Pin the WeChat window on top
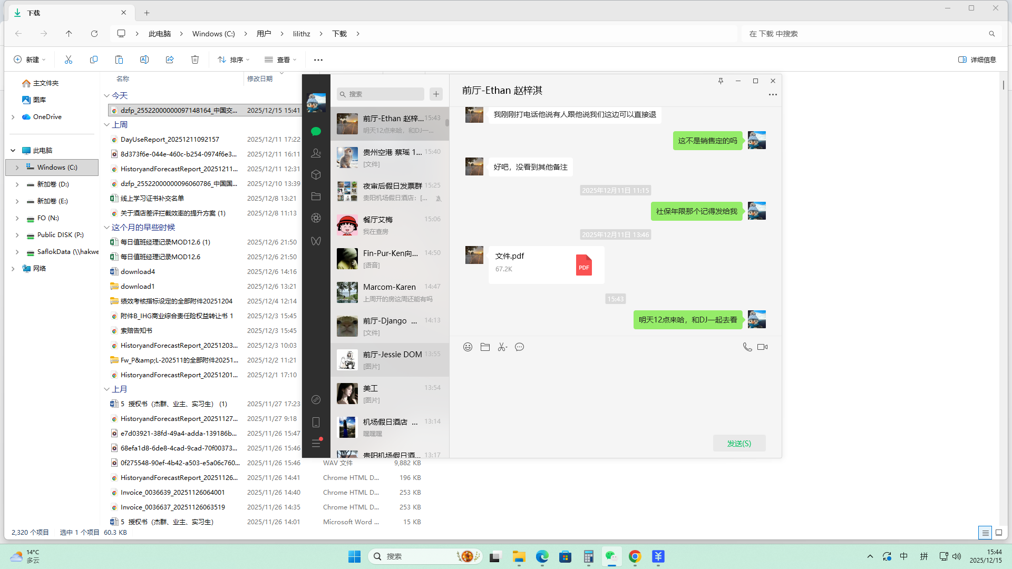This screenshot has height=569, width=1012. coord(721,81)
